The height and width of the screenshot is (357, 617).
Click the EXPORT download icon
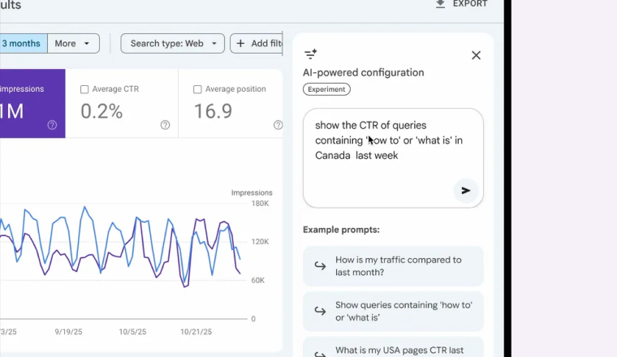coord(440,4)
